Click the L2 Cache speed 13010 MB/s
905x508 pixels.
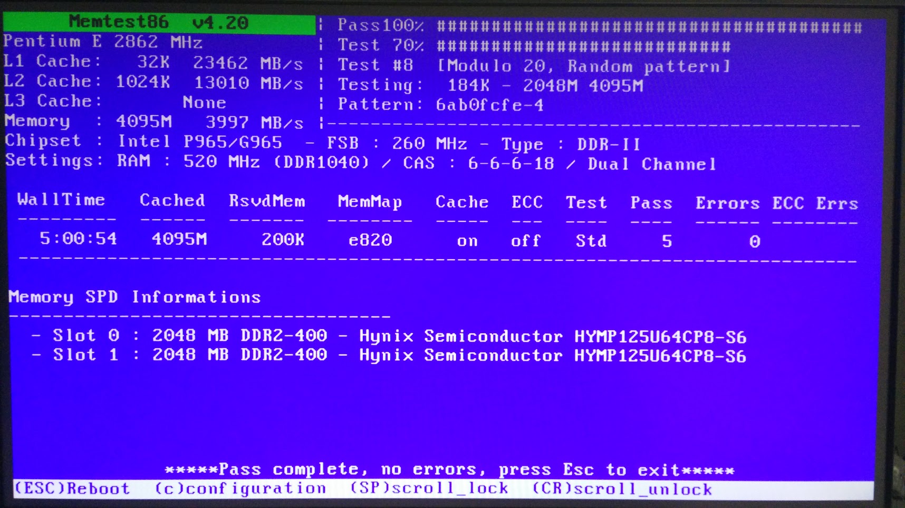(x=249, y=83)
